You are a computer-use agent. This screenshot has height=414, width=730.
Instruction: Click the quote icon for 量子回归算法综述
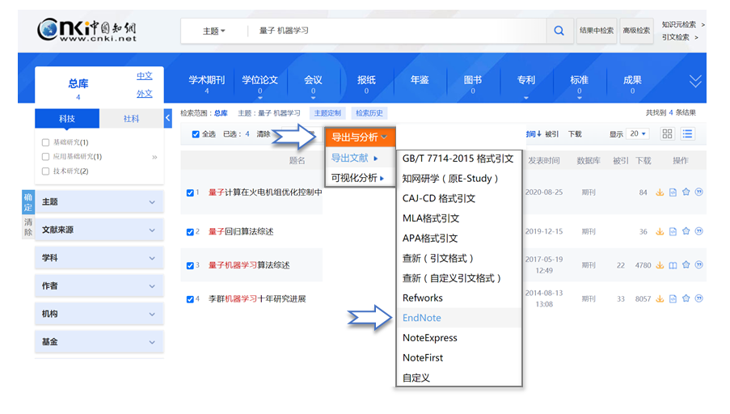pos(698,231)
